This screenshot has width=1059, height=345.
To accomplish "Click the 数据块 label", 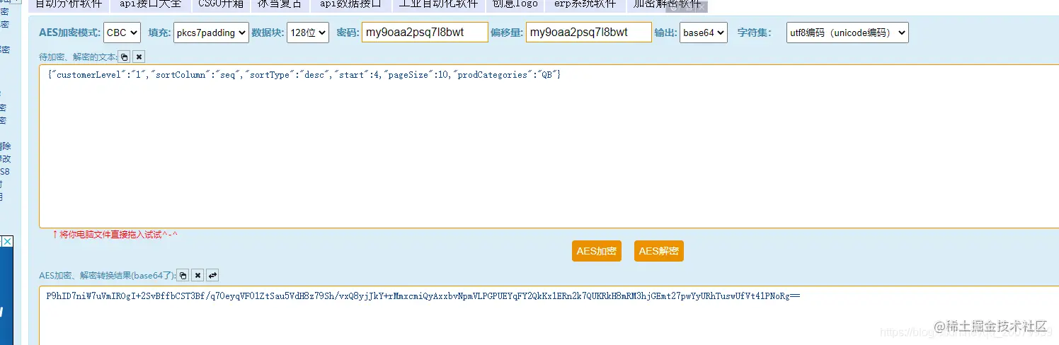I will (x=268, y=33).
